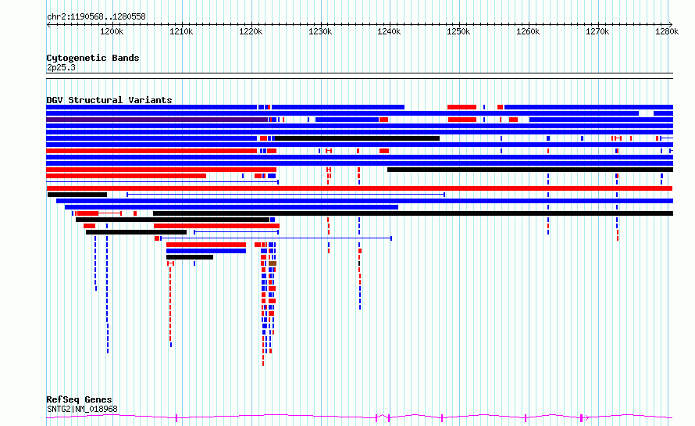The image size is (695, 426).
Task: Open the DGV Structural Variants track title
Action: coord(109,100)
